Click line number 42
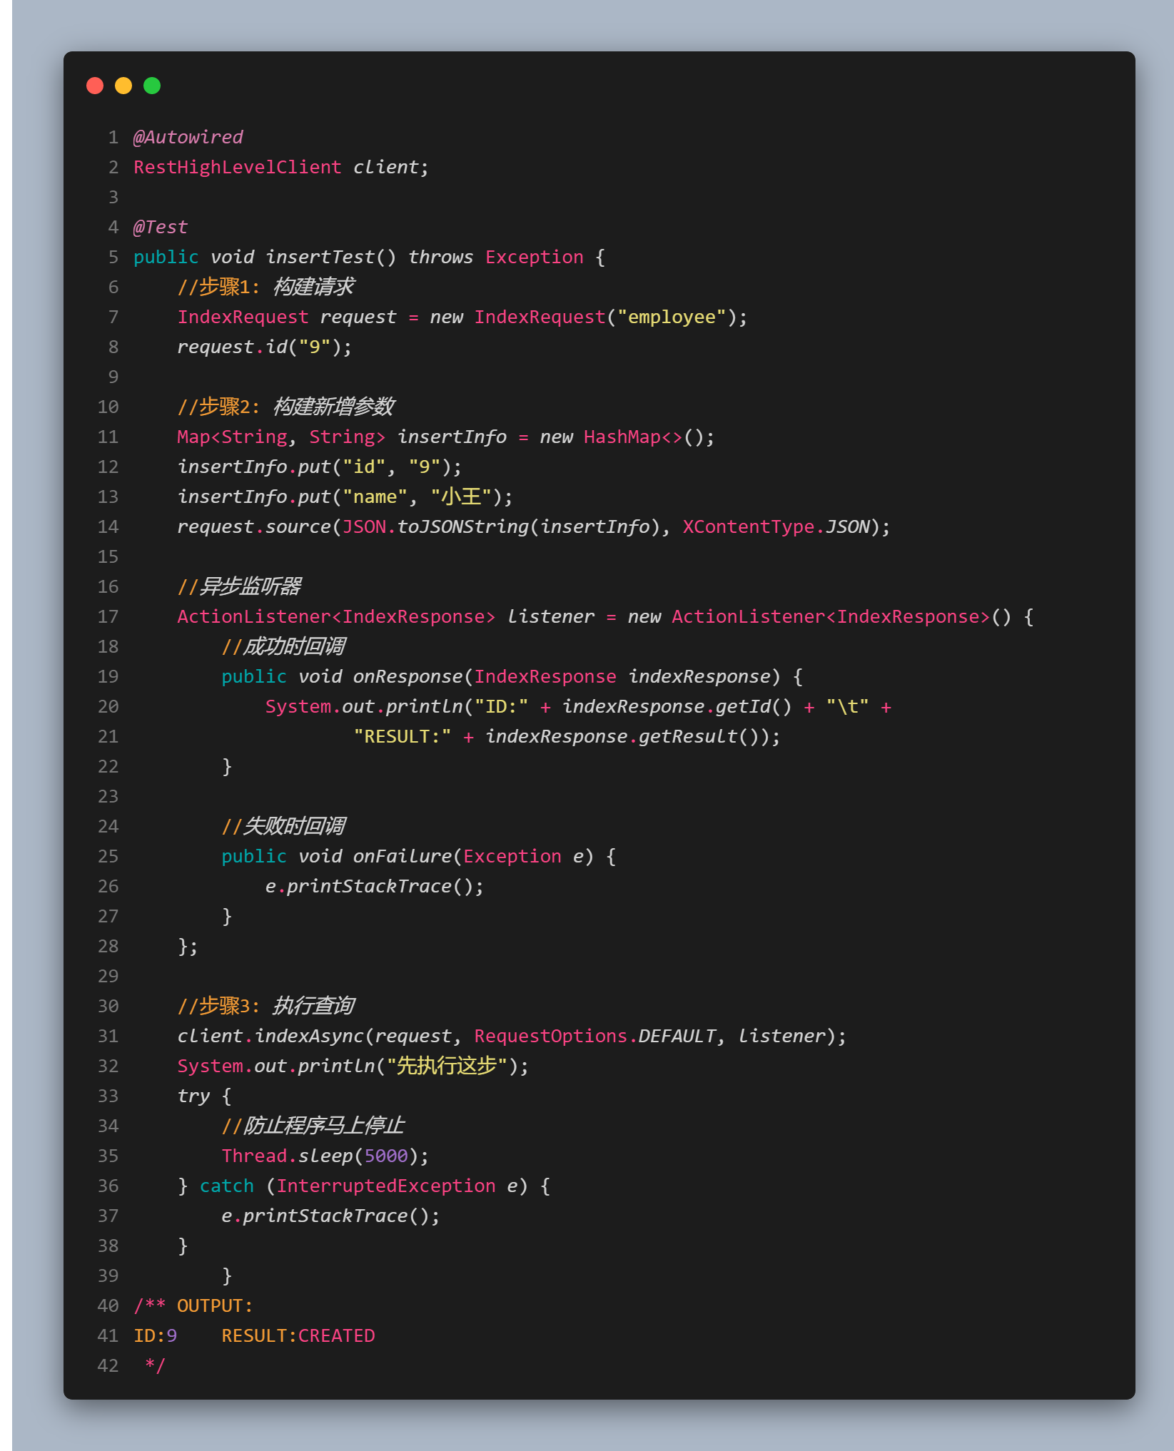 point(108,1365)
